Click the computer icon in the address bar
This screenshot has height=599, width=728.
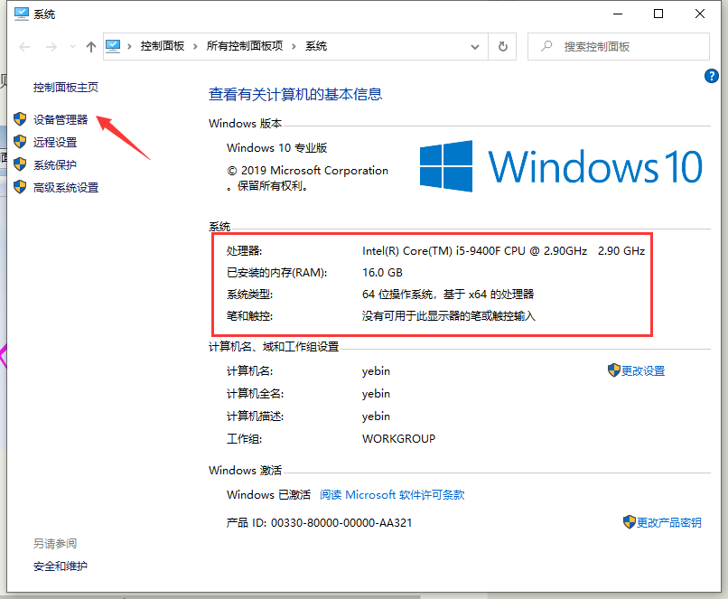114,46
